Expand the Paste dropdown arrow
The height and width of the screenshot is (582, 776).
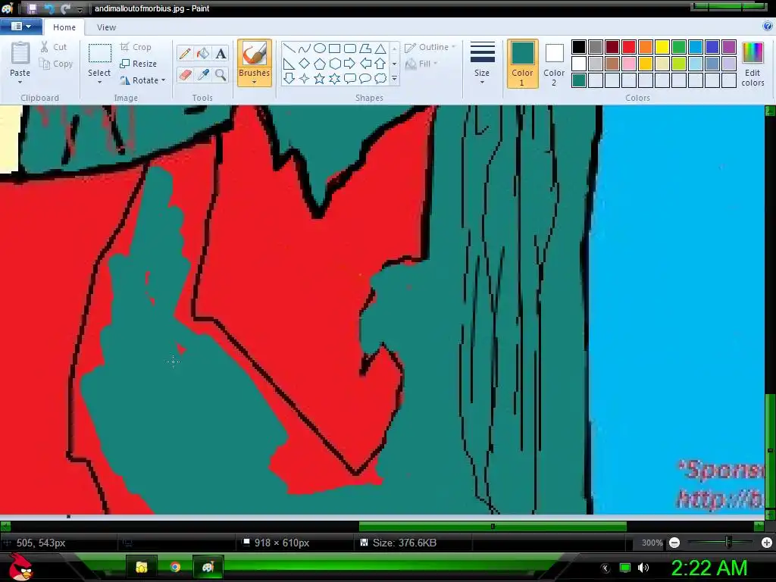coord(20,82)
